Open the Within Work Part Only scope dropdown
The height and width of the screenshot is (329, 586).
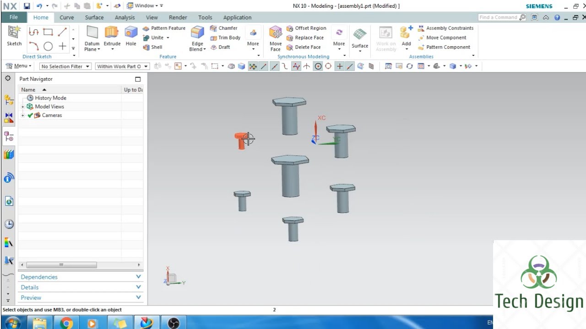pyautogui.click(x=122, y=66)
